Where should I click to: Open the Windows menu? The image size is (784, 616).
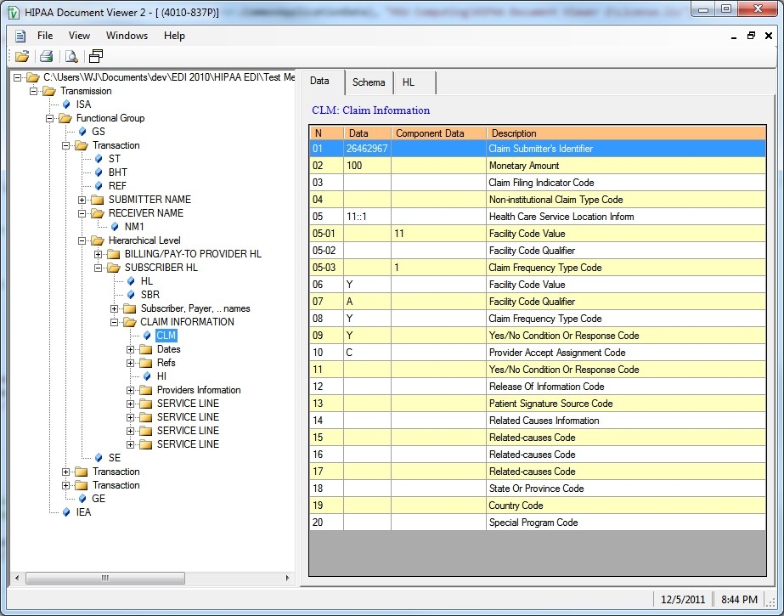click(x=127, y=36)
